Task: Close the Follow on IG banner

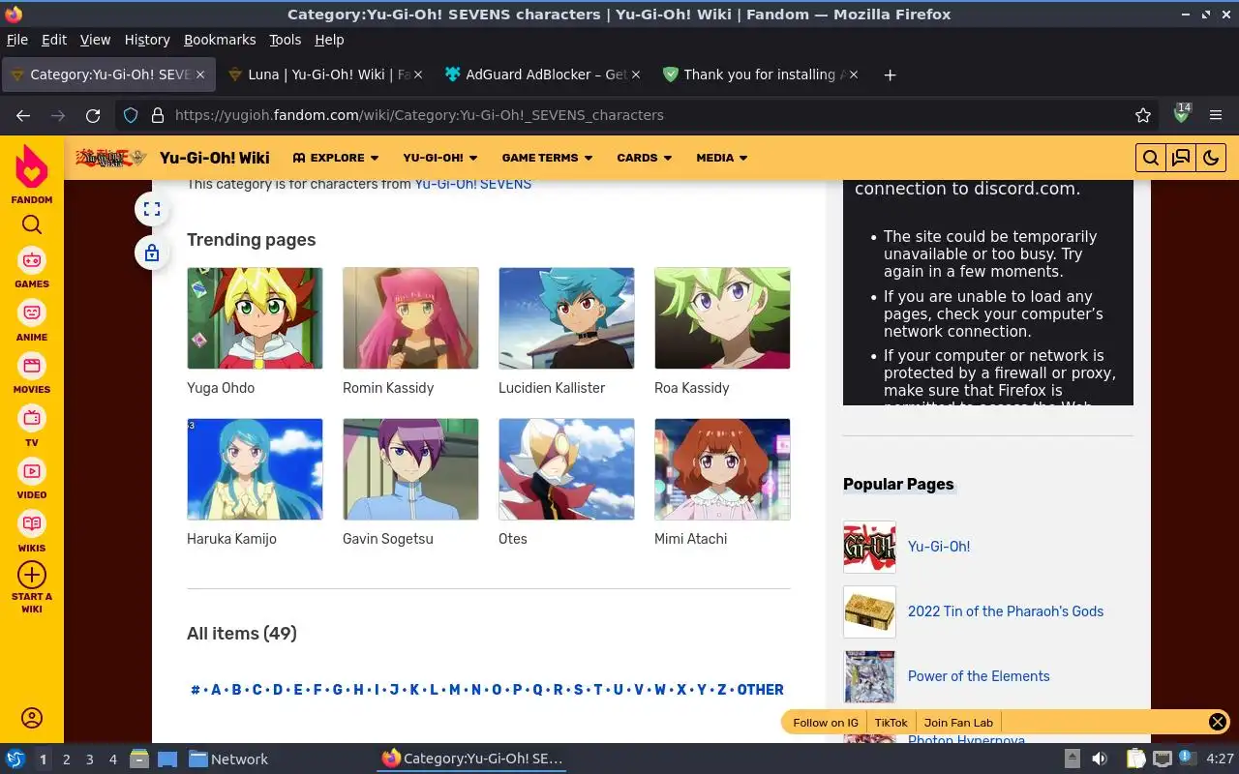Action: pyautogui.click(x=1218, y=722)
